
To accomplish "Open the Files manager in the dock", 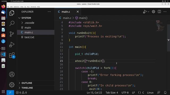I will tap(3, 18).
